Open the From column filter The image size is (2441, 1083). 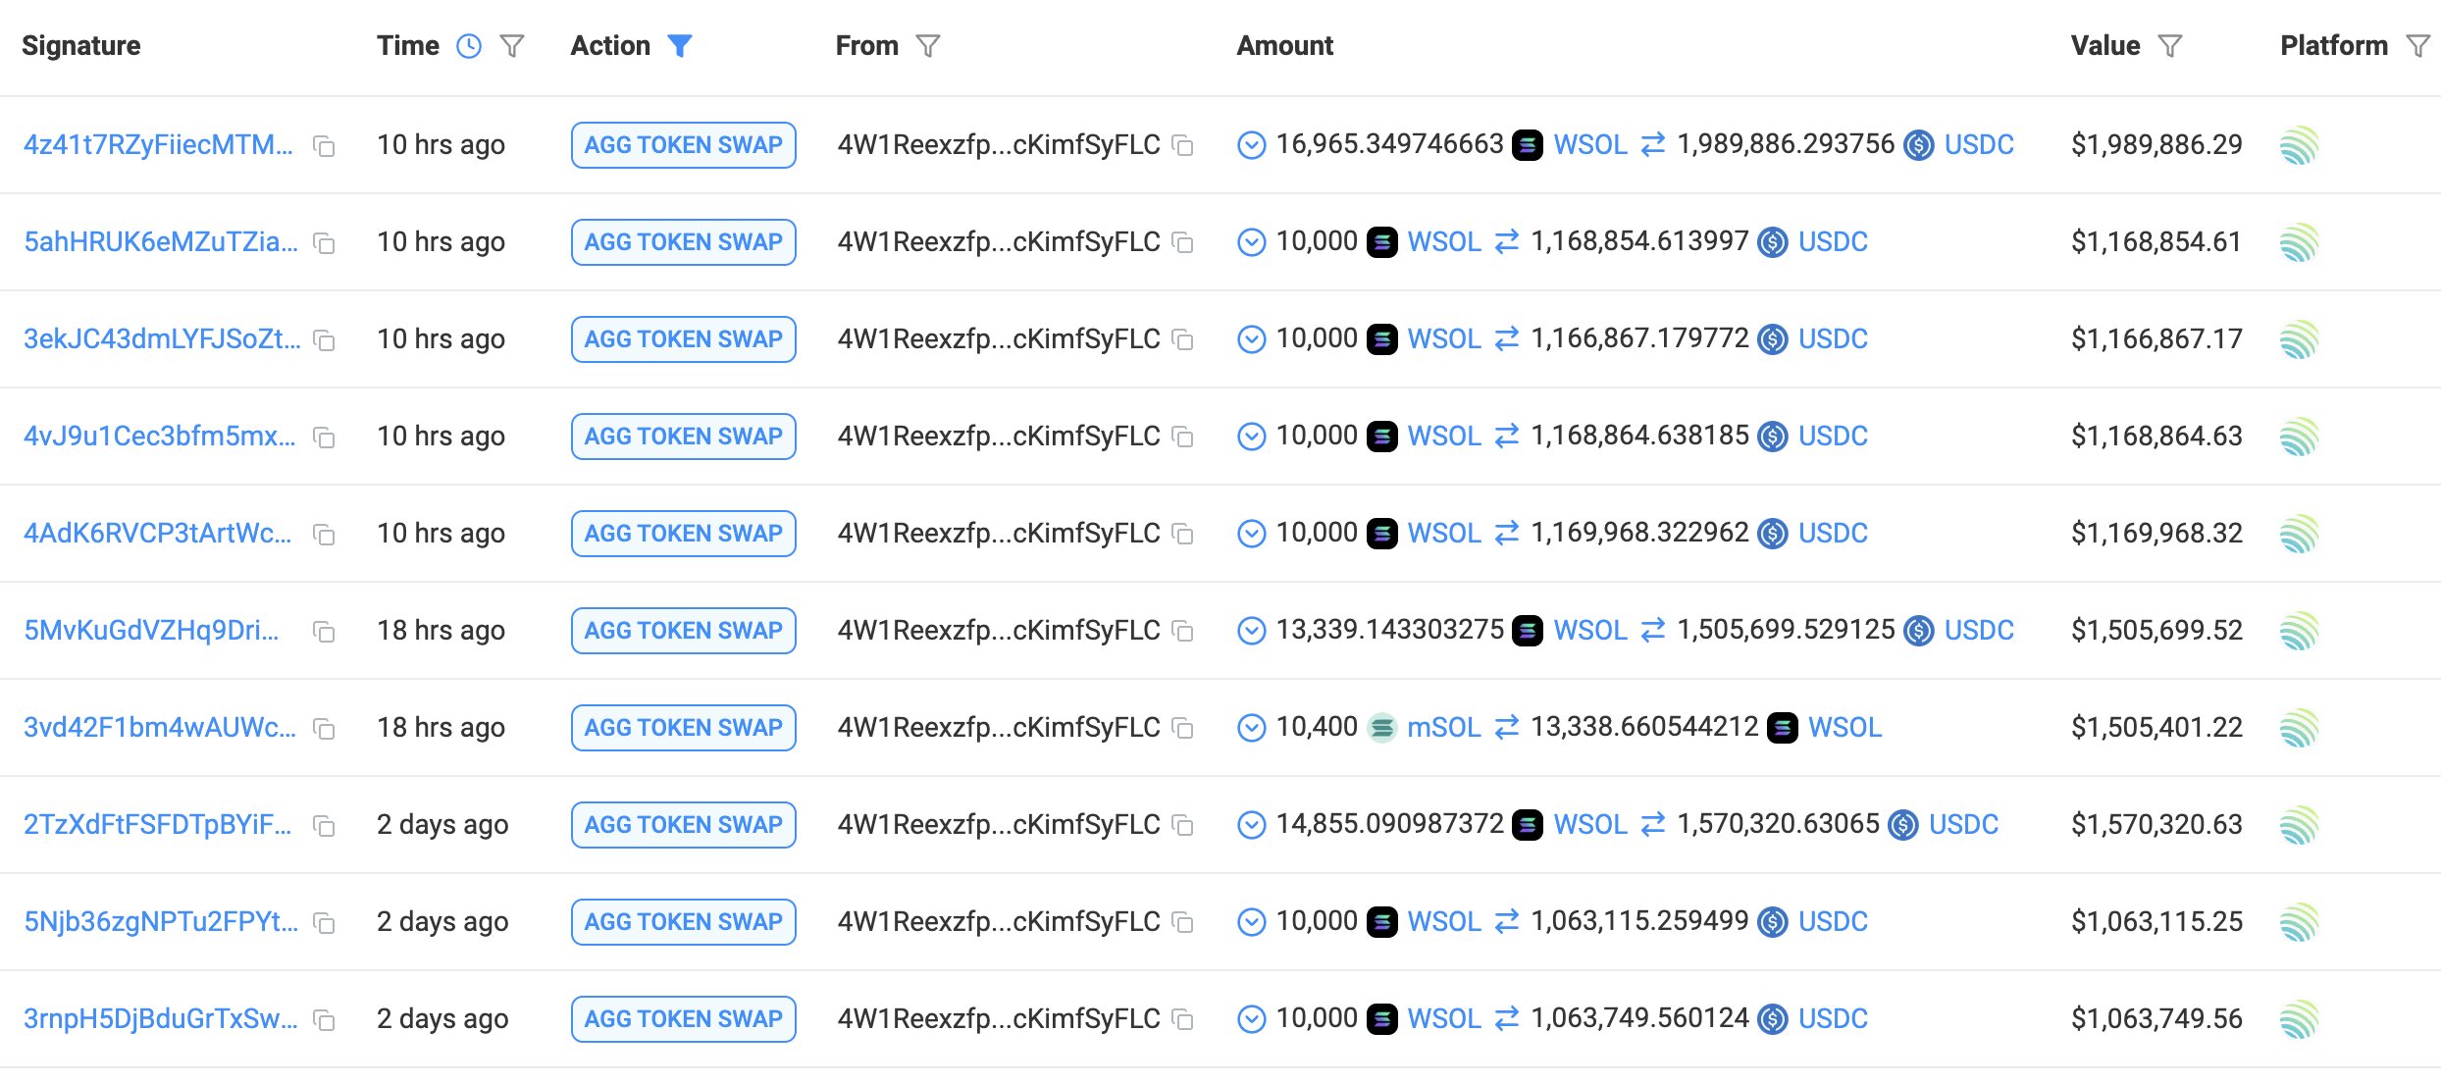pos(928,46)
